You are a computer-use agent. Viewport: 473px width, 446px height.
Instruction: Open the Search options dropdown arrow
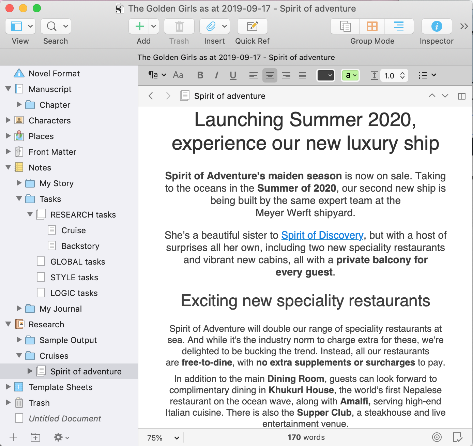point(66,26)
